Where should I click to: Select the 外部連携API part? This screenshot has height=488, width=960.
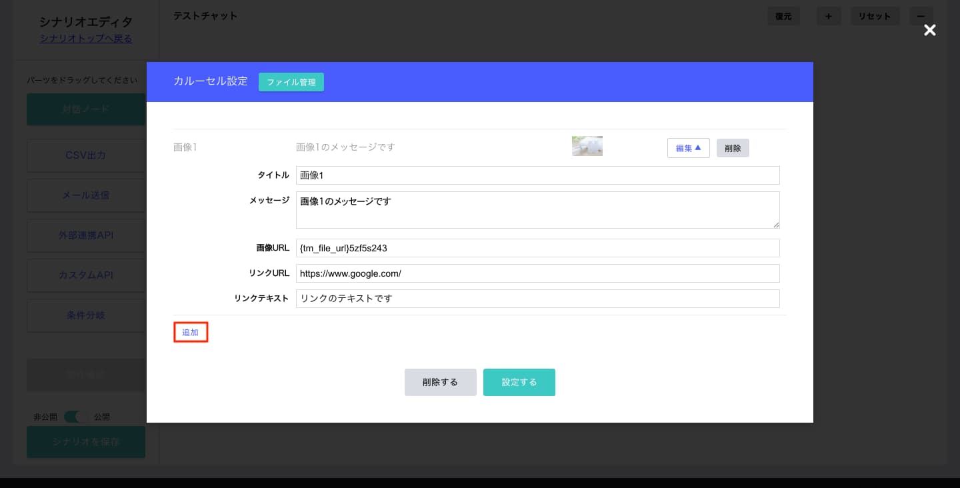(86, 235)
